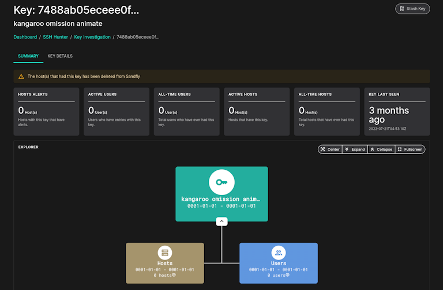Select the tan Hosts node
Image resolution: width=443 pixels, height=290 pixels.
click(165, 263)
